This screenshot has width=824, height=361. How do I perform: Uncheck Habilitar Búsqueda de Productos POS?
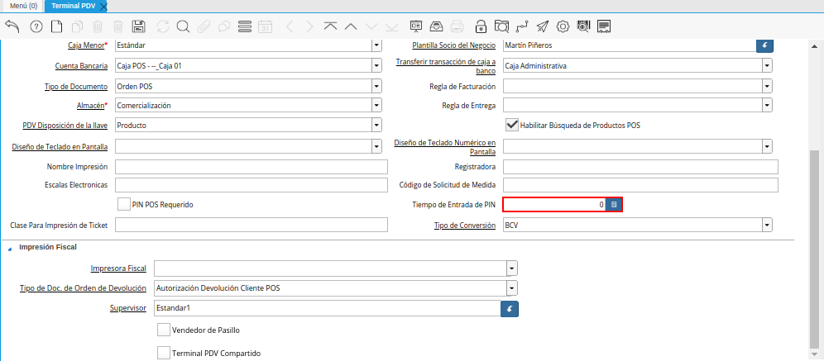pos(512,126)
